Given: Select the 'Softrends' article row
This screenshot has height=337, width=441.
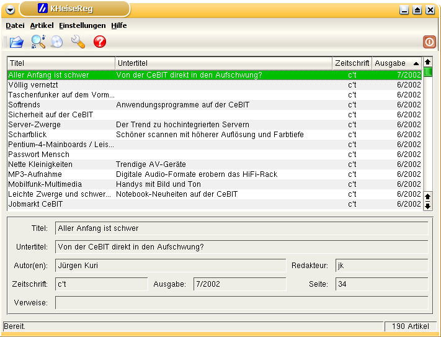Looking at the screenshot, I should point(215,105).
